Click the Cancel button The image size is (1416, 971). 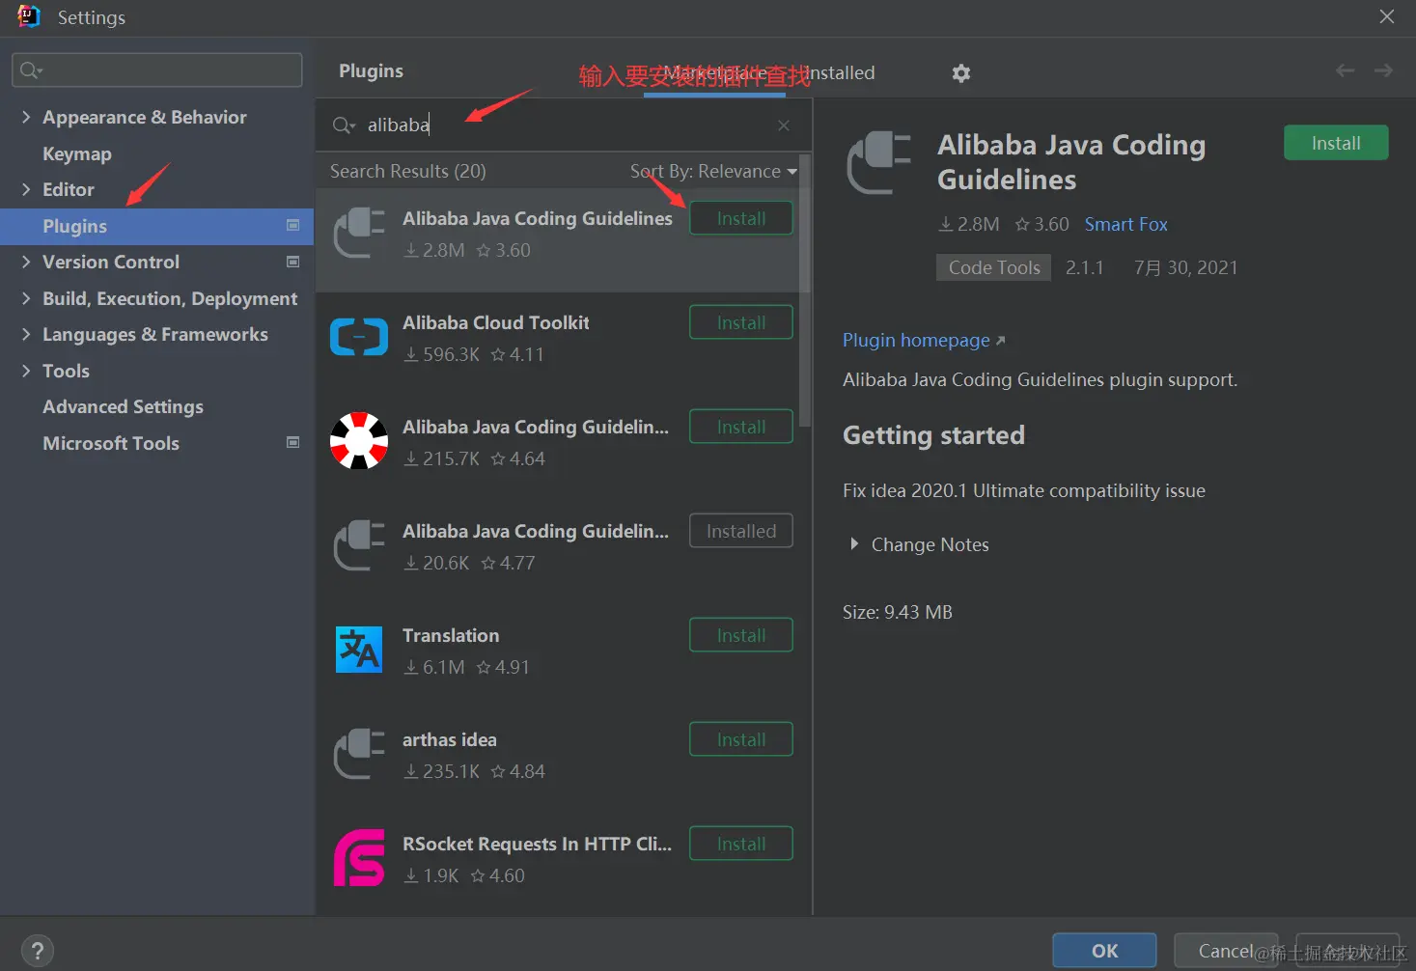[x=1226, y=951]
